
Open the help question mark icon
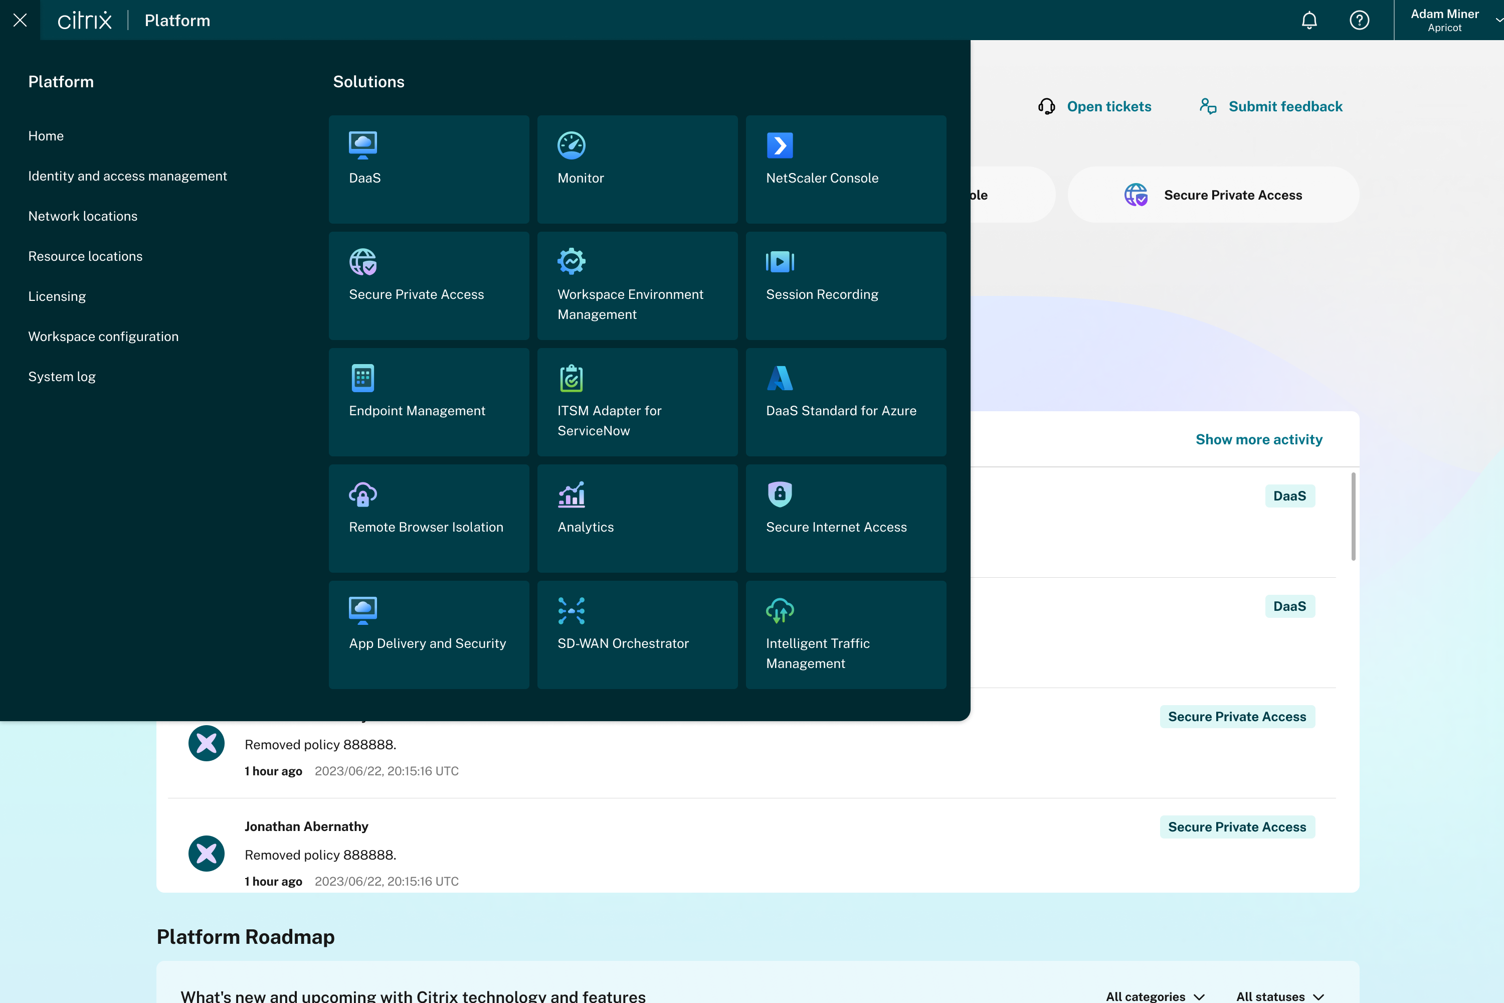click(x=1359, y=21)
